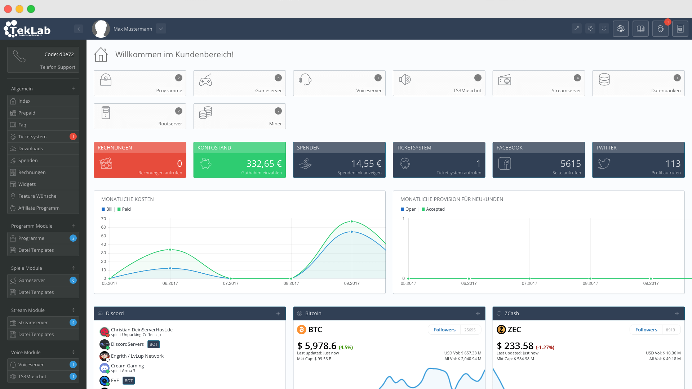Open the Wiki Einstein icon top right
692x389 pixels.
[x=621, y=28]
